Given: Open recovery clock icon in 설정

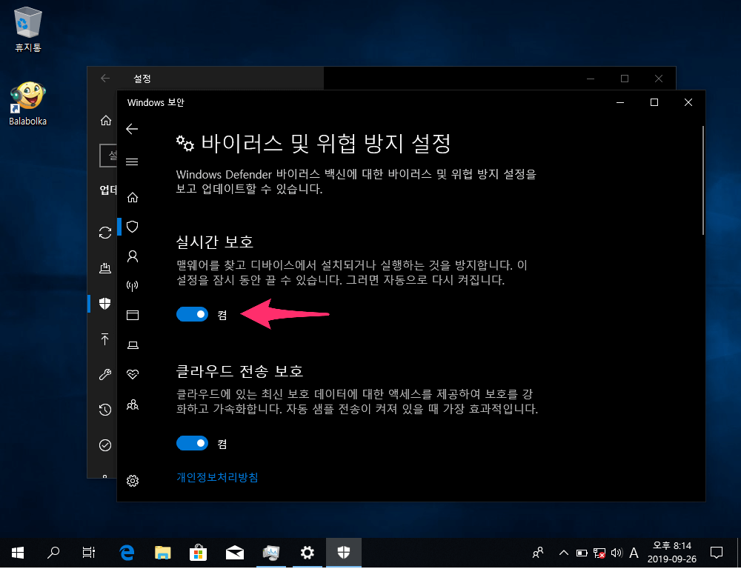Looking at the screenshot, I should coord(105,410).
